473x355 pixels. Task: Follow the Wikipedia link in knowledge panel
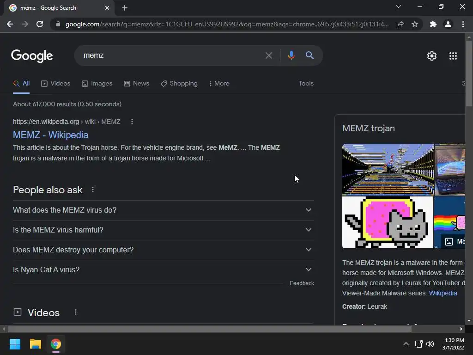click(x=443, y=293)
